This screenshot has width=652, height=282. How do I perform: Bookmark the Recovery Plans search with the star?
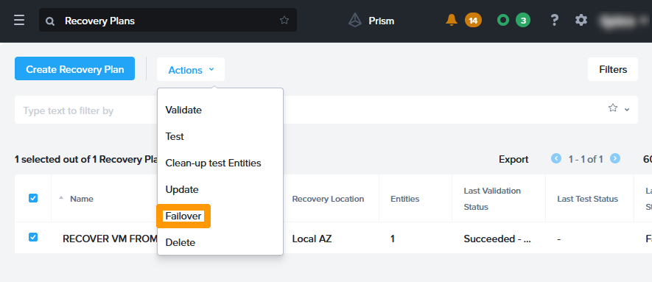(x=284, y=20)
